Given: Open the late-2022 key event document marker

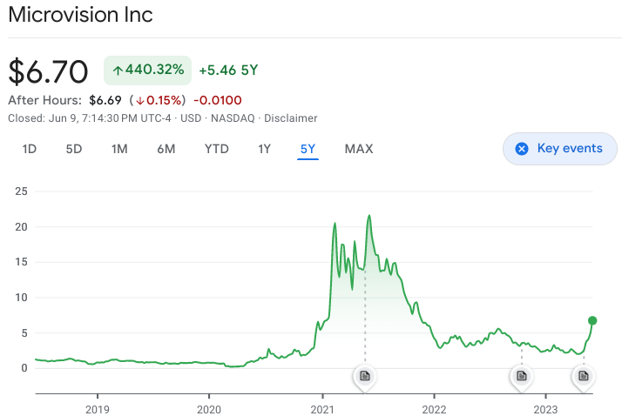Looking at the screenshot, I should pos(521,376).
